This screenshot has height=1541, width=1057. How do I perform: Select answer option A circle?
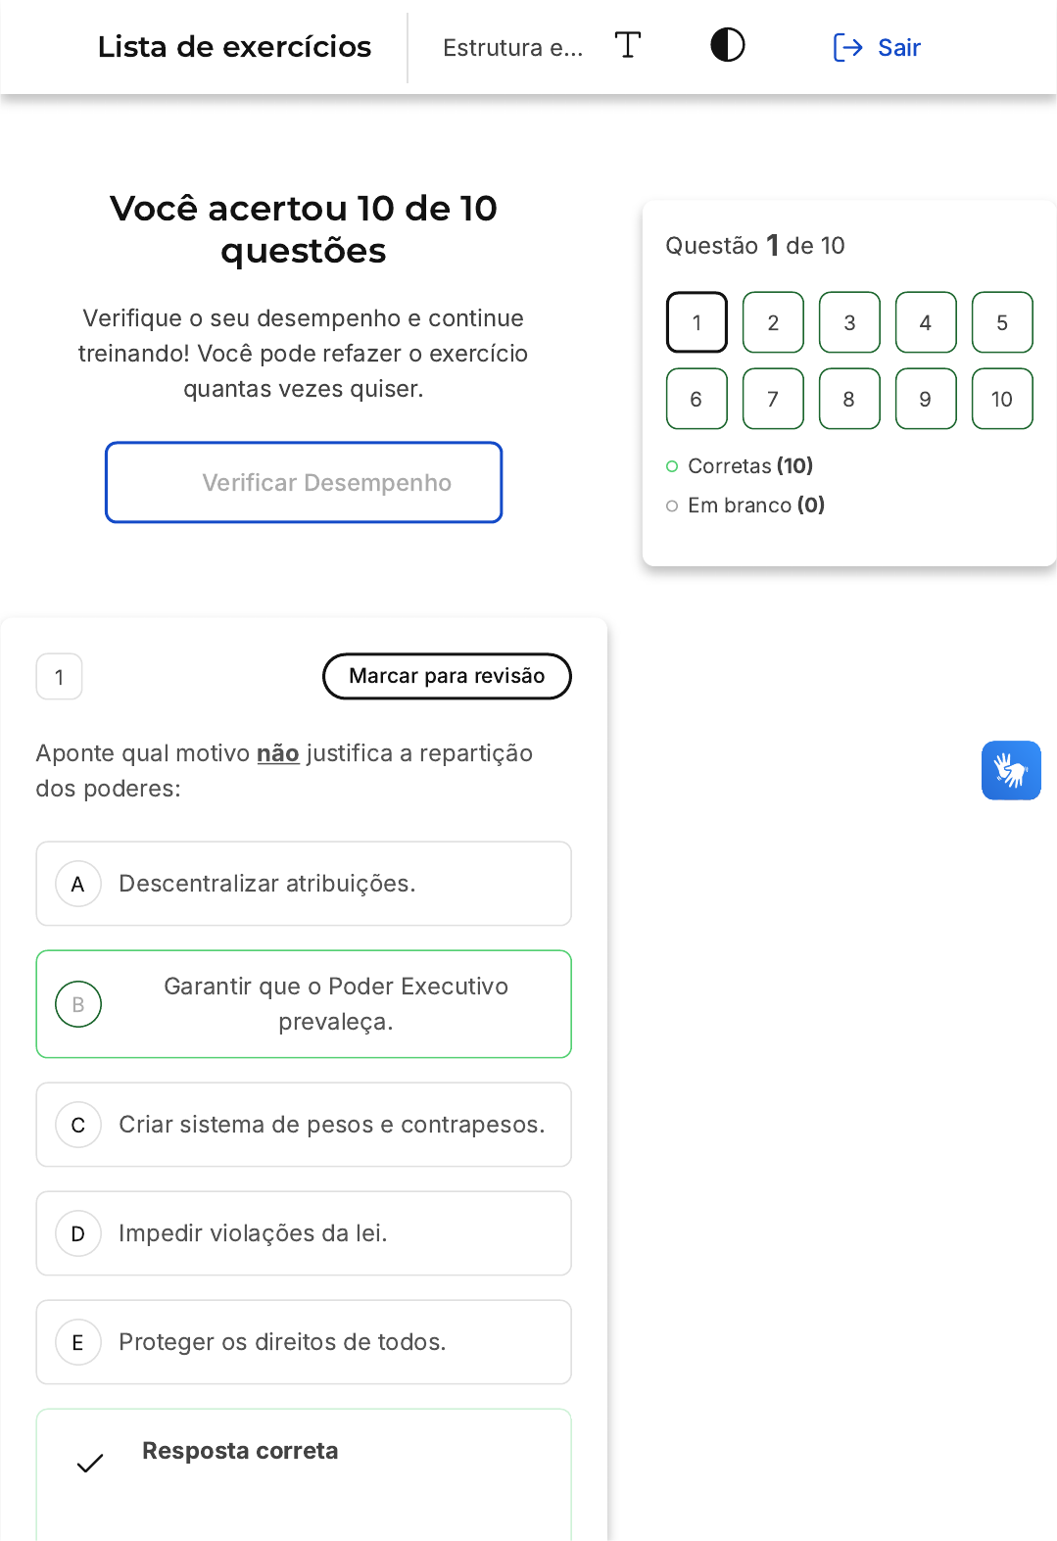78,884
